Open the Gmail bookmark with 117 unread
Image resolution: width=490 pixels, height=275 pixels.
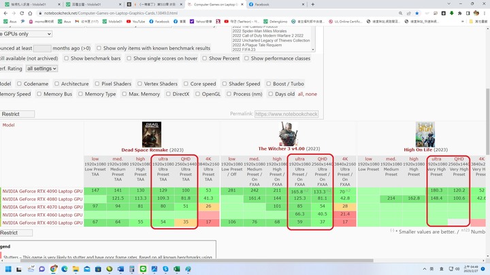(87, 22)
